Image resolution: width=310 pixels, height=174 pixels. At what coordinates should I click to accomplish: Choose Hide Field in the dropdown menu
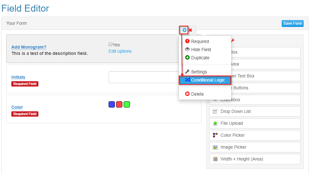pos(205,50)
